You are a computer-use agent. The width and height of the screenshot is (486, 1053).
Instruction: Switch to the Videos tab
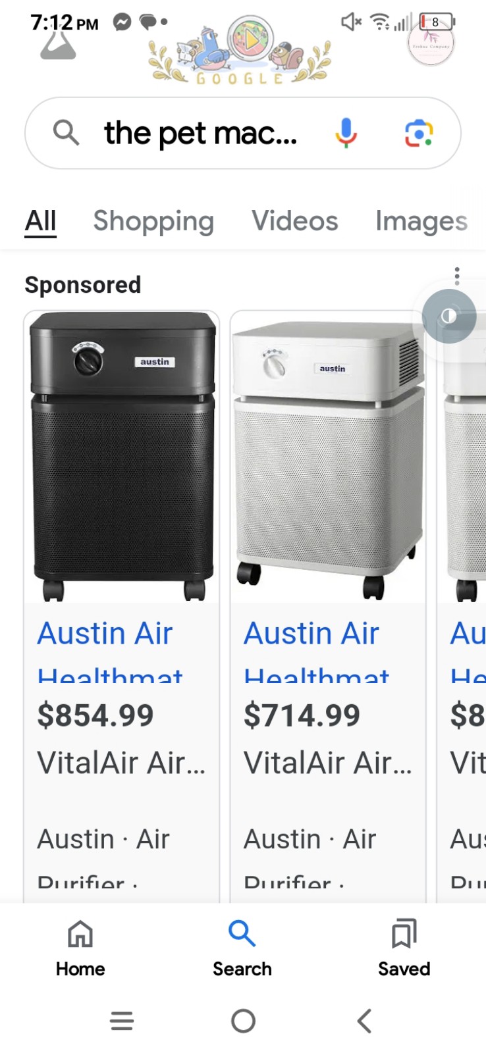(295, 220)
